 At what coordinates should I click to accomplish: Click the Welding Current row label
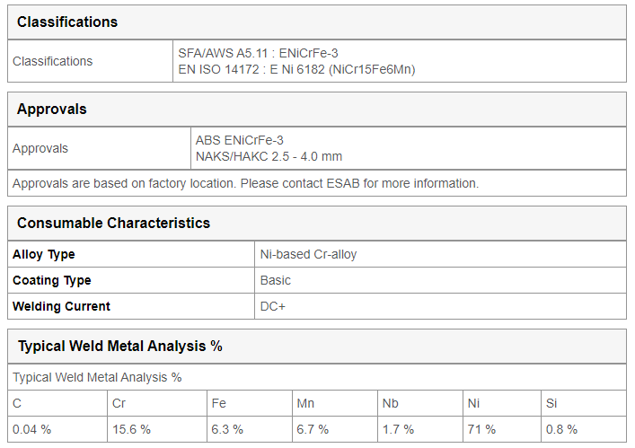(x=61, y=306)
